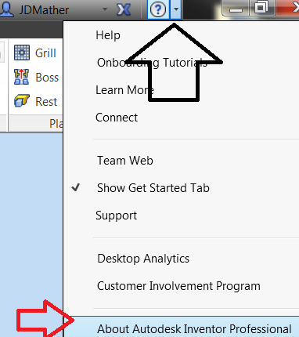Image resolution: width=299 pixels, height=337 pixels.
Task: Toggle Show Get Started Tab option
Action: (x=153, y=188)
